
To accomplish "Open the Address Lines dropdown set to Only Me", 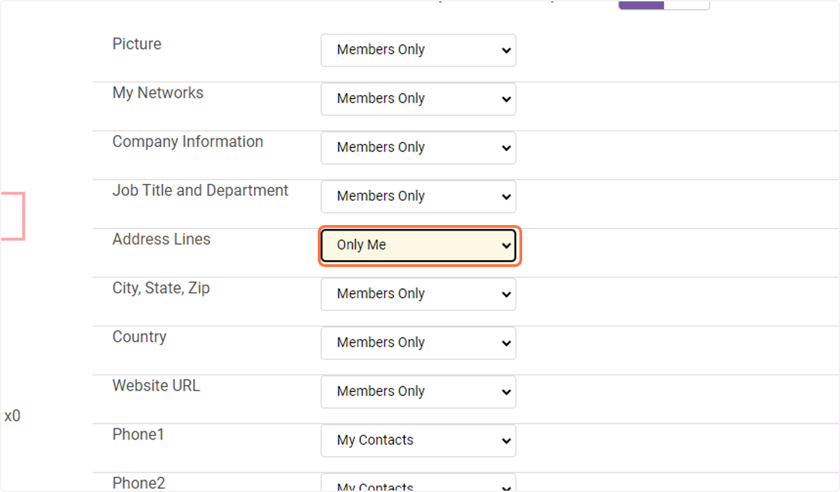I will click(x=418, y=245).
